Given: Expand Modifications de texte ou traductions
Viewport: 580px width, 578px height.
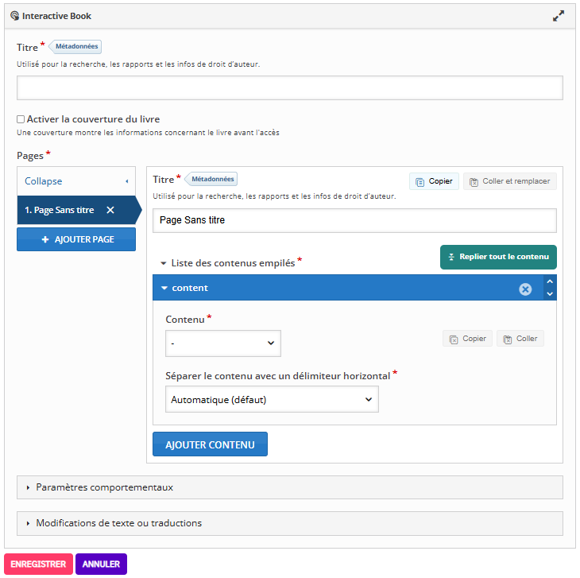Looking at the screenshot, I should [x=118, y=523].
